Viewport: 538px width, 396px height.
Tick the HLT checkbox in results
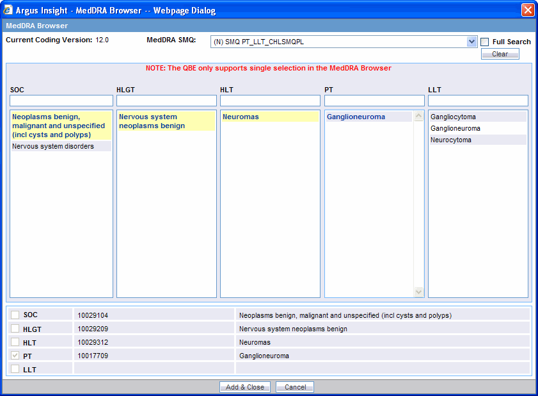tap(15, 342)
